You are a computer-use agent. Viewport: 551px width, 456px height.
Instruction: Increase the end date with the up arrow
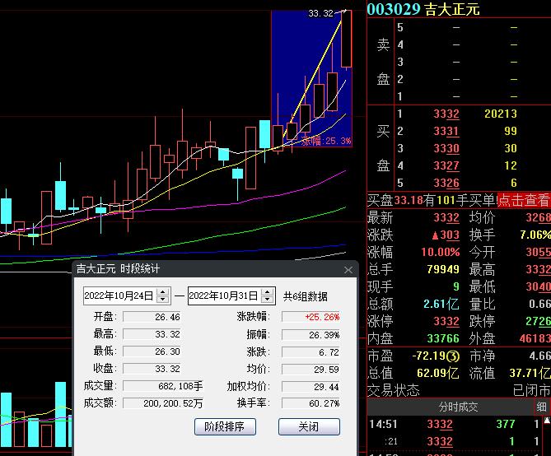coord(267,291)
